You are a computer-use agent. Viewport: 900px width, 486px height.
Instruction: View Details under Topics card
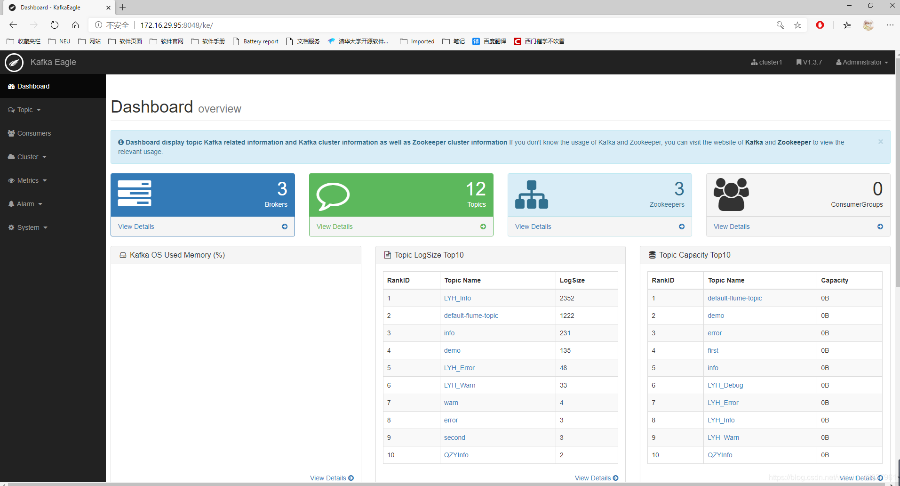[335, 227]
